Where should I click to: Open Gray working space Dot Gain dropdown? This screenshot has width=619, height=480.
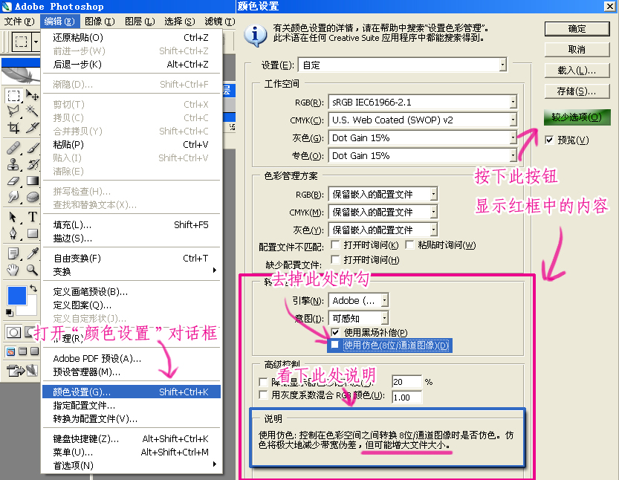[x=422, y=137]
